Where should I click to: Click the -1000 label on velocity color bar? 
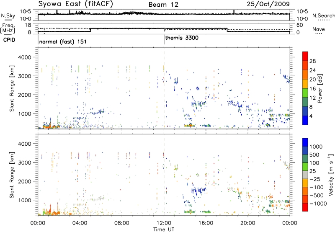(x=318, y=204)
